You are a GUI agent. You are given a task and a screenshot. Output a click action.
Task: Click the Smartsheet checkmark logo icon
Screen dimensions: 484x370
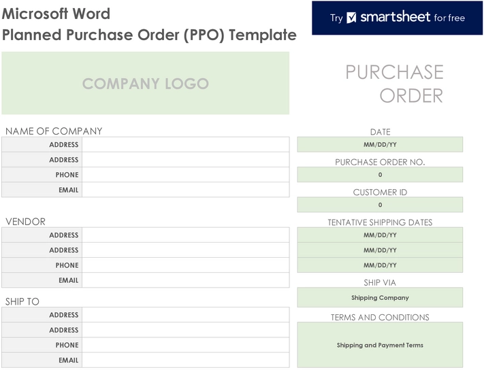351,18
